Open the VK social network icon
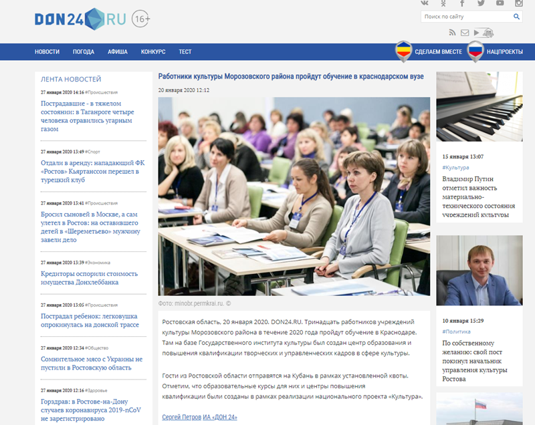This screenshot has width=535, height=425. (x=425, y=3)
